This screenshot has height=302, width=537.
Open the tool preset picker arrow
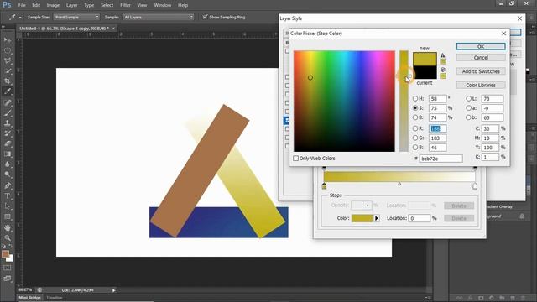(x=20, y=17)
